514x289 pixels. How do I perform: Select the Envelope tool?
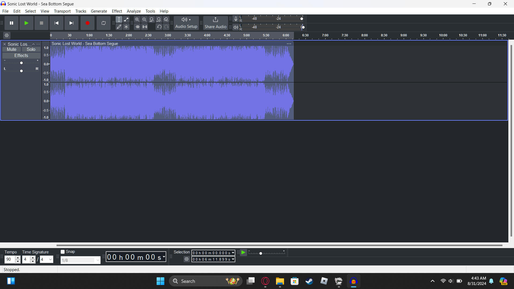click(126, 20)
